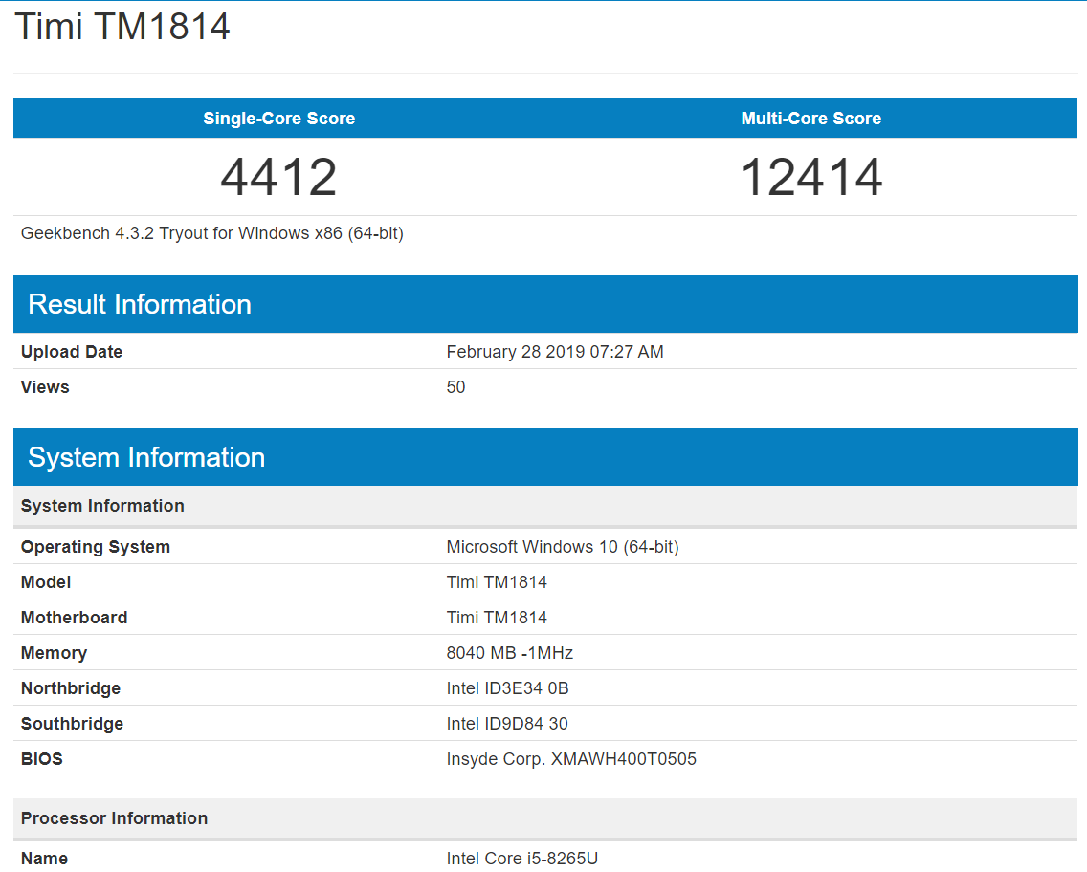The height and width of the screenshot is (872, 1087).
Task: Select the Microsoft Windows 10 (64-bit) value
Action: click(563, 547)
